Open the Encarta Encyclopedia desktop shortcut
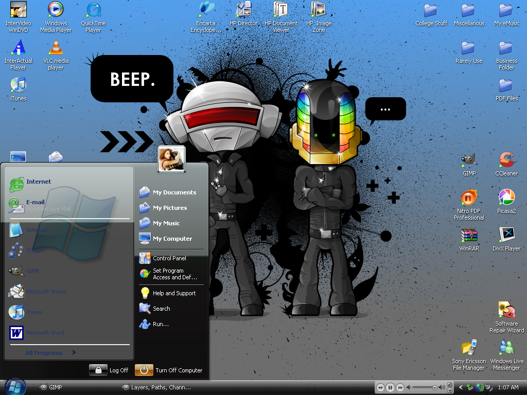This screenshot has width=527, height=395. (x=206, y=17)
